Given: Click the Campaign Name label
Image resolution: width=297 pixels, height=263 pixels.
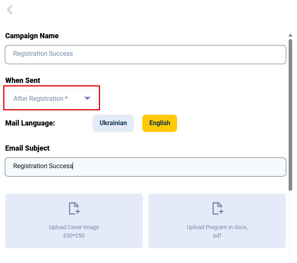Looking at the screenshot, I should point(32,36).
